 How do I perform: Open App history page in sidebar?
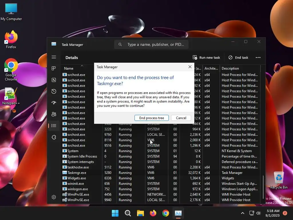coord(54,91)
